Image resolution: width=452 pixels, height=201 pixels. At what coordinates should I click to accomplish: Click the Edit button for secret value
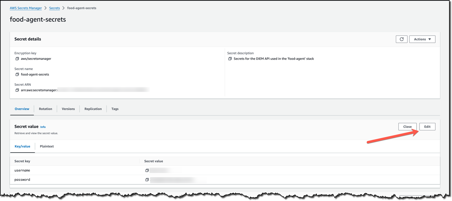coord(427,126)
